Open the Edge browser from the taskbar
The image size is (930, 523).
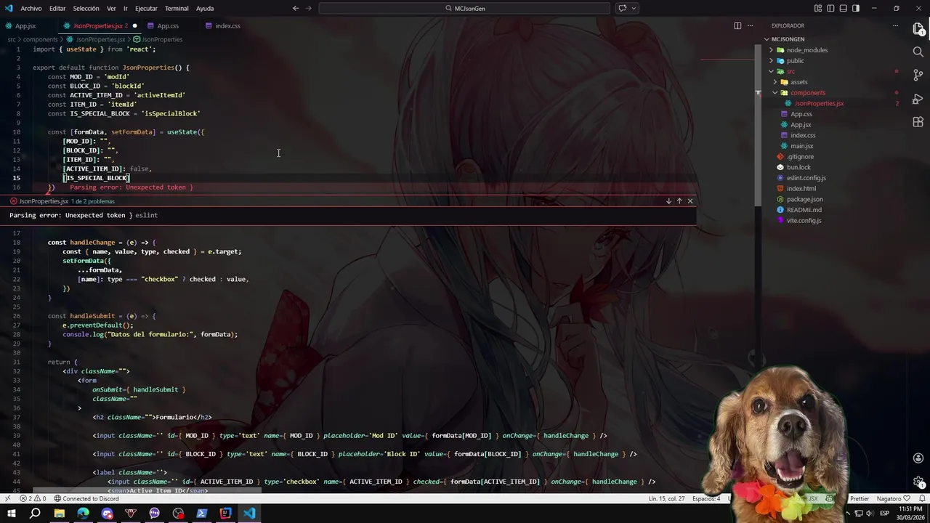pos(83,514)
